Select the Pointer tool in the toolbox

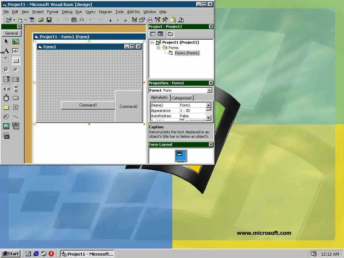[6, 41]
